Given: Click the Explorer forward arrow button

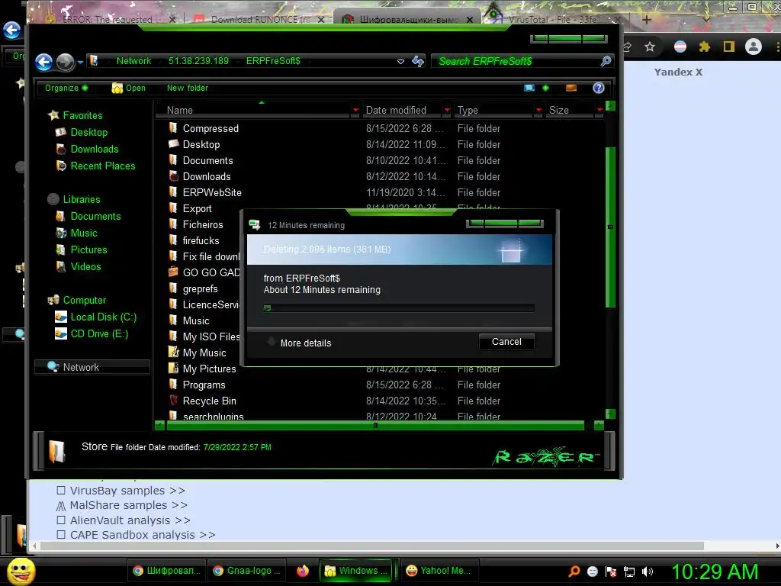Looking at the screenshot, I should tap(66, 62).
